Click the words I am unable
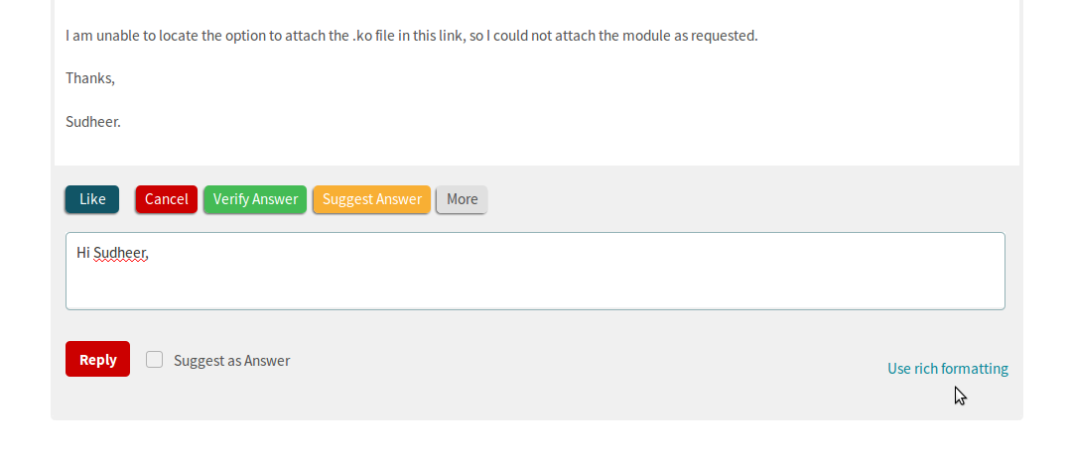Image resolution: width=1071 pixels, height=457 pixels. 102,36
